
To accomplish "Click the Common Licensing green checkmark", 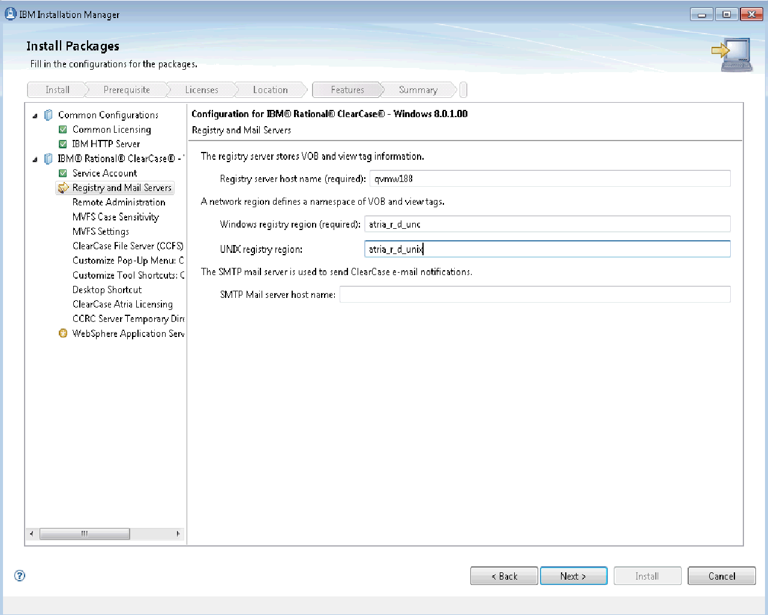I will (x=63, y=130).
